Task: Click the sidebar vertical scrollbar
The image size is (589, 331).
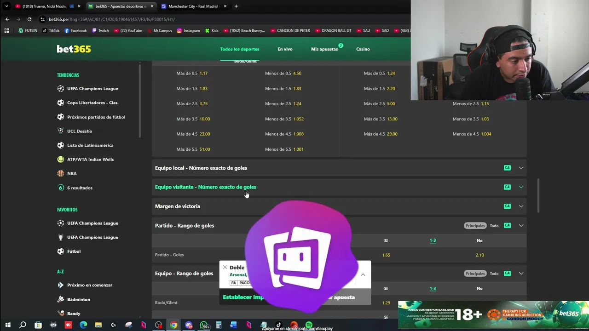Action: (140, 100)
